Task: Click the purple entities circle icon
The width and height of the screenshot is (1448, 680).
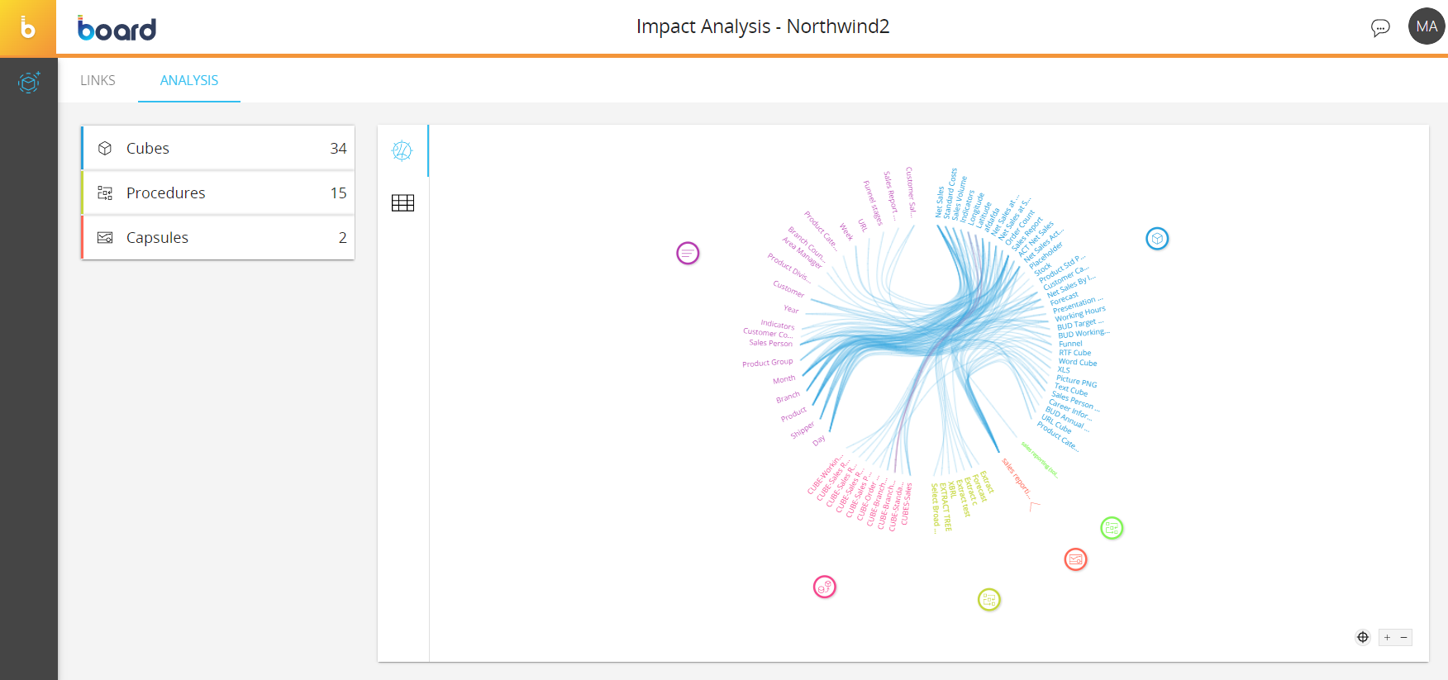Action: (x=688, y=253)
